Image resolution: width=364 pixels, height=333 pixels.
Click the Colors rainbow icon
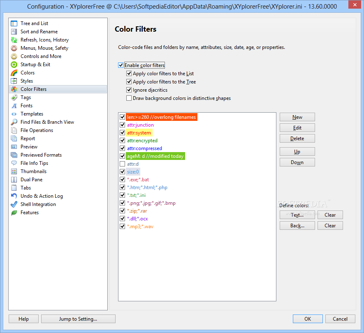coord(14,73)
